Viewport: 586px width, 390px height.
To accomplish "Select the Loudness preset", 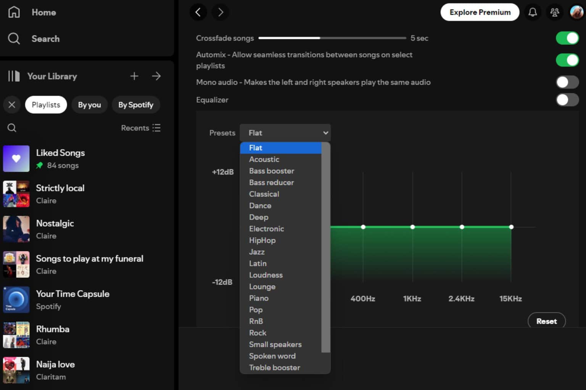I will pos(281,275).
